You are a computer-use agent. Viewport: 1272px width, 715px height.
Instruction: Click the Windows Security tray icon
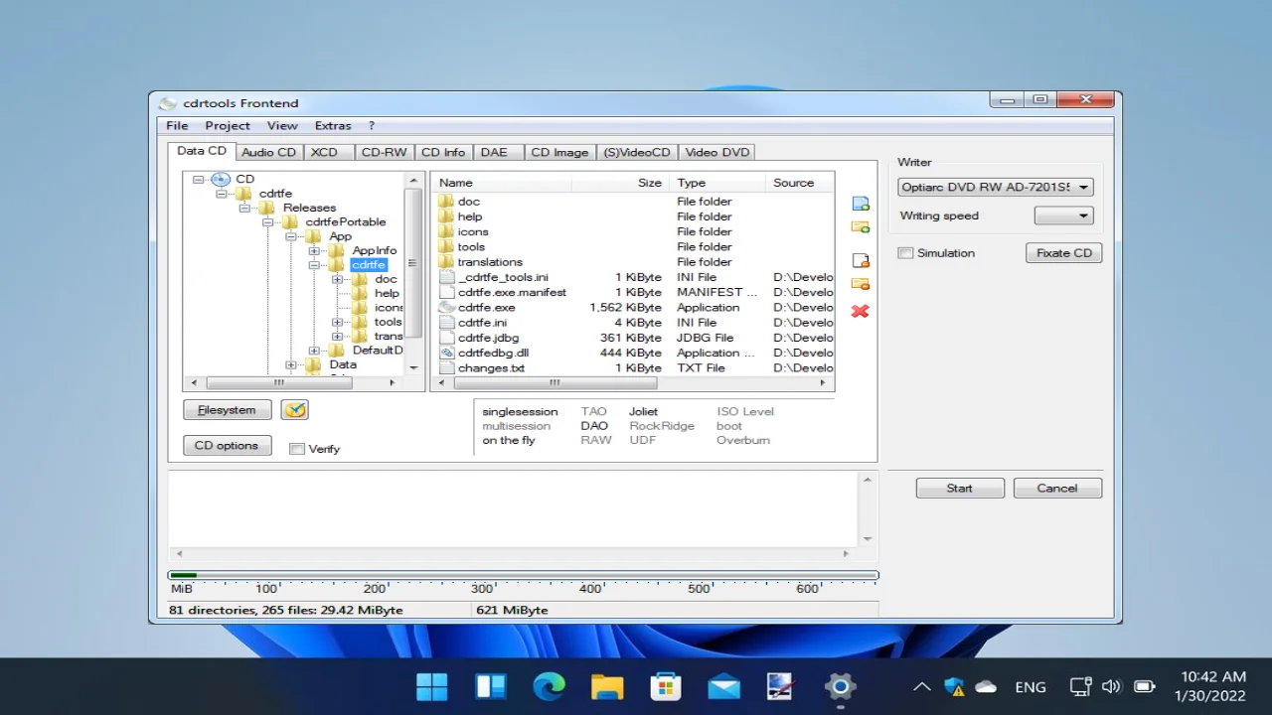click(954, 686)
